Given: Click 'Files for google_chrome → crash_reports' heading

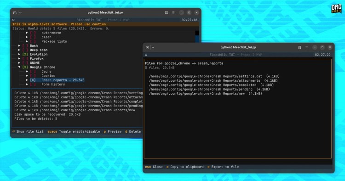Looking at the screenshot, I should (184, 63).
